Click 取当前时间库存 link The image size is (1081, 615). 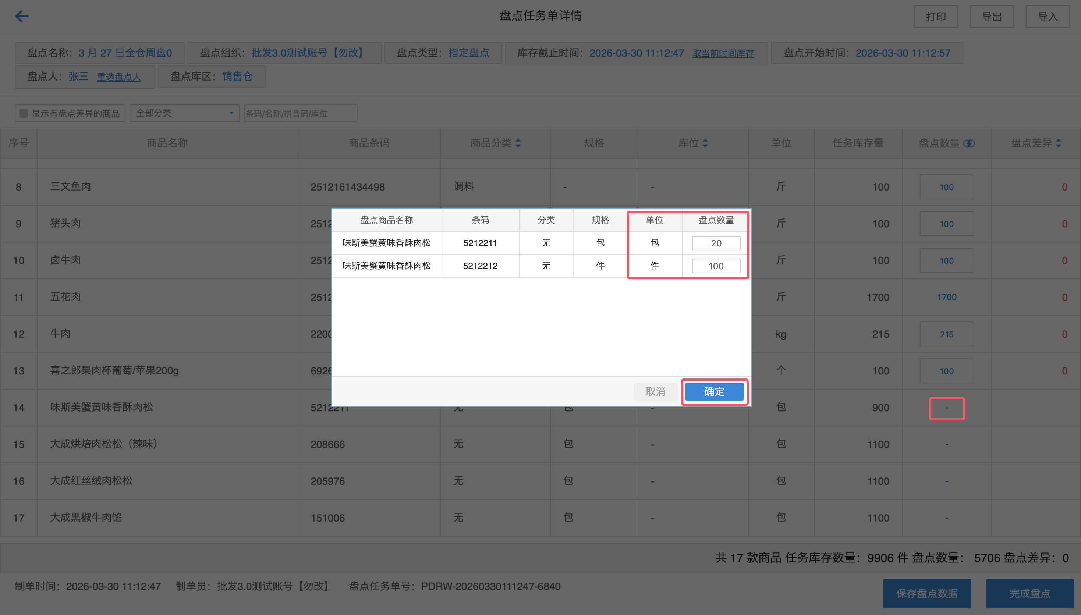(723, 54)
